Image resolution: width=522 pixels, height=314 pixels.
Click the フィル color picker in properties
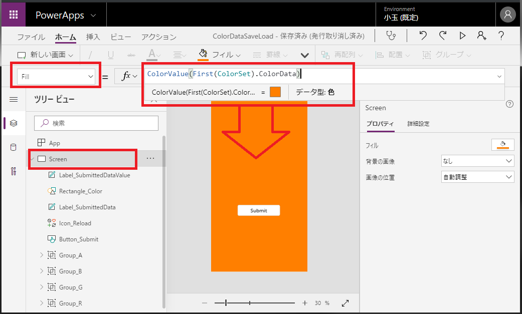click(x=502, y=145)
